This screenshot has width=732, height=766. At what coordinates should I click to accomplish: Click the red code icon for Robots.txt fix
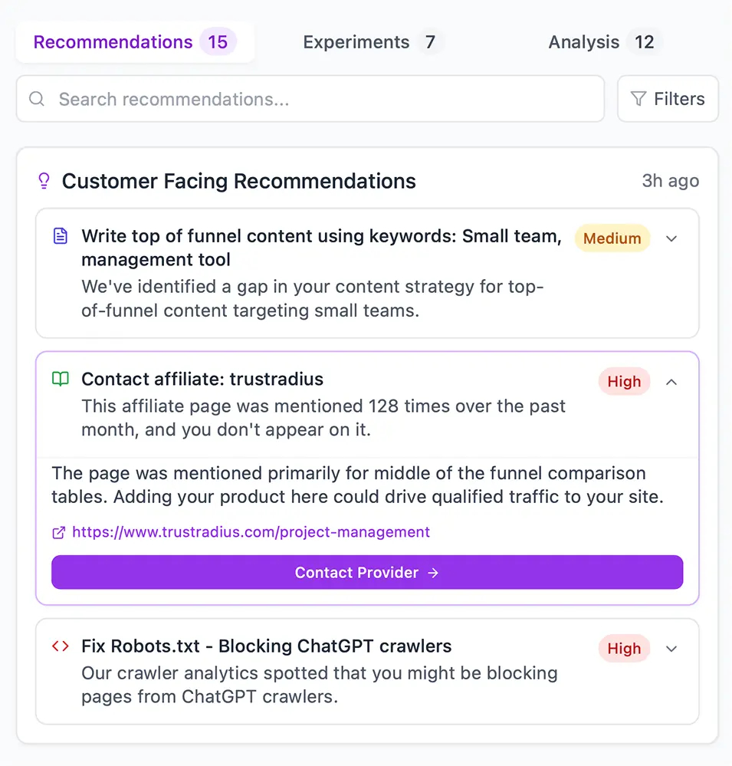tap(60, 646)
